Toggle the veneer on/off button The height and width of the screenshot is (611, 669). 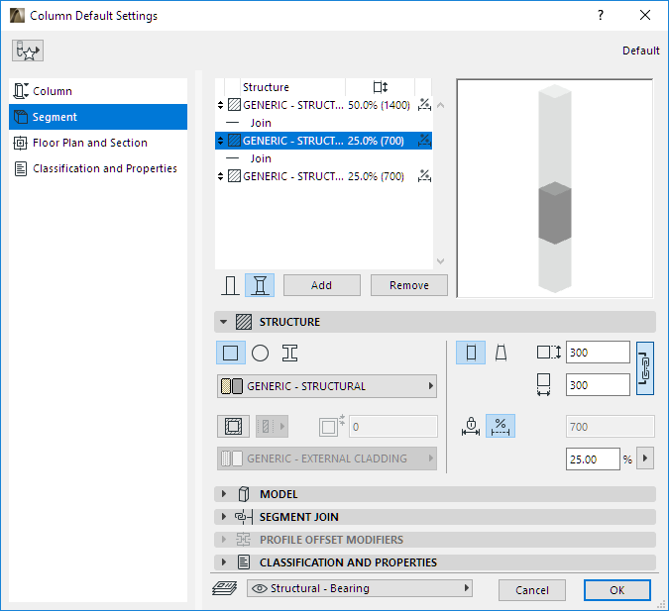(233, 427)
